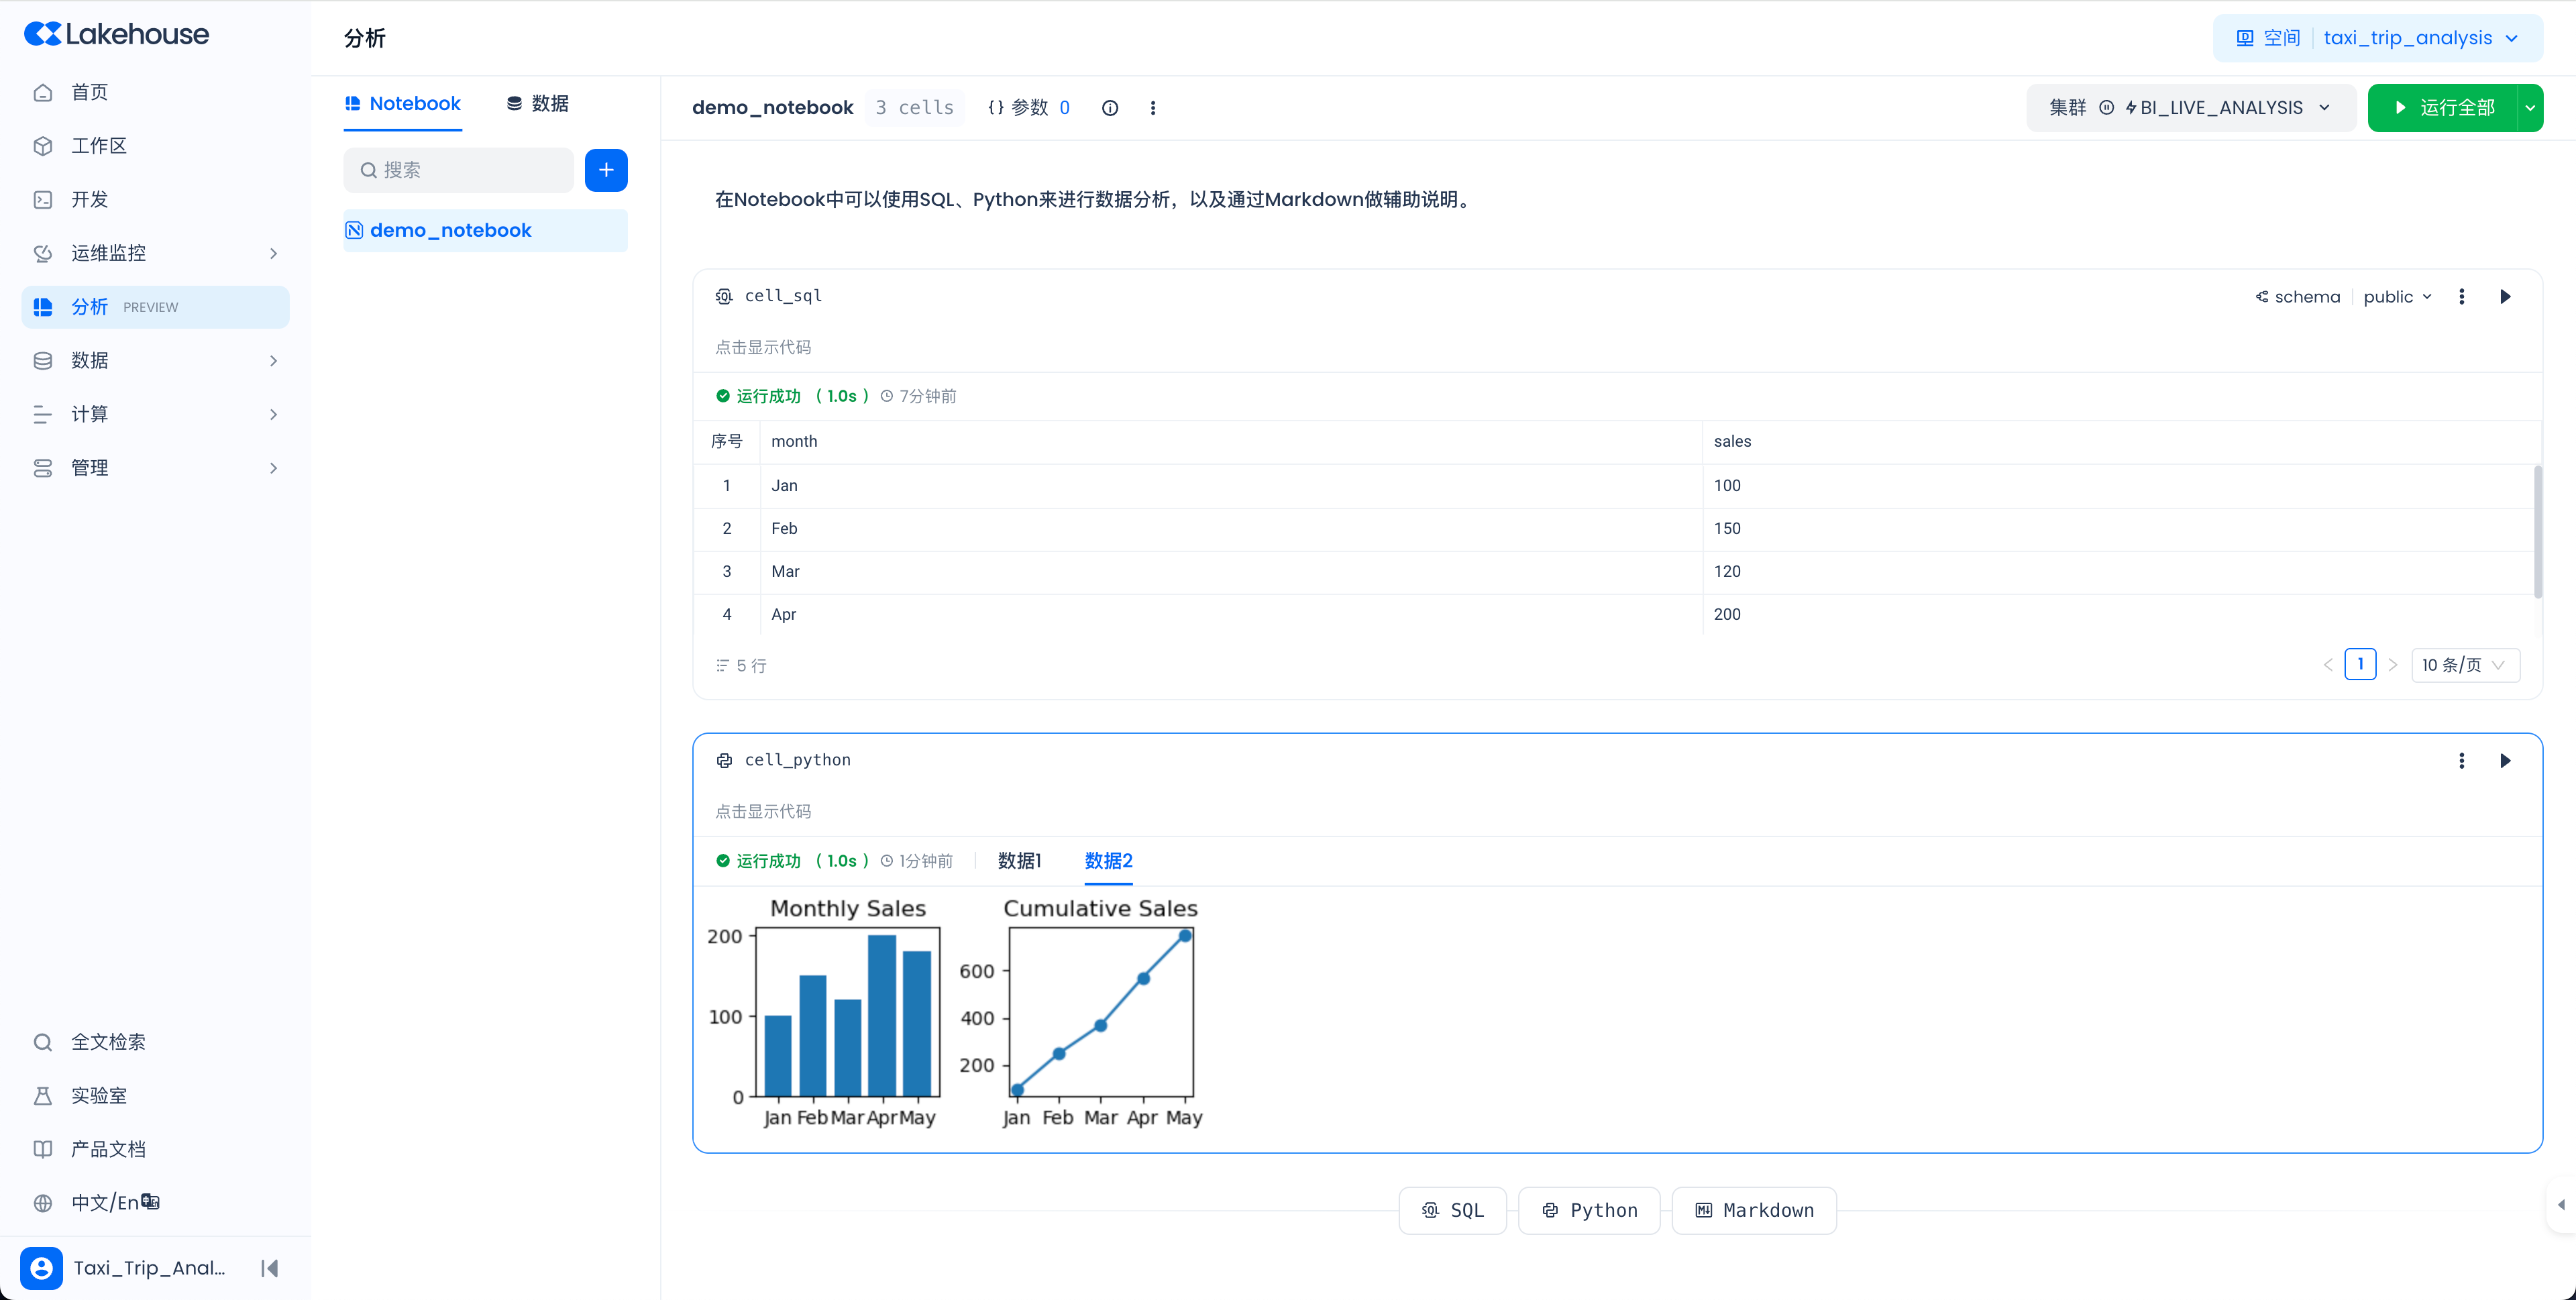Switch to the 数据1 output tab
The image size is (2576, 1300).
[1019, 861]
